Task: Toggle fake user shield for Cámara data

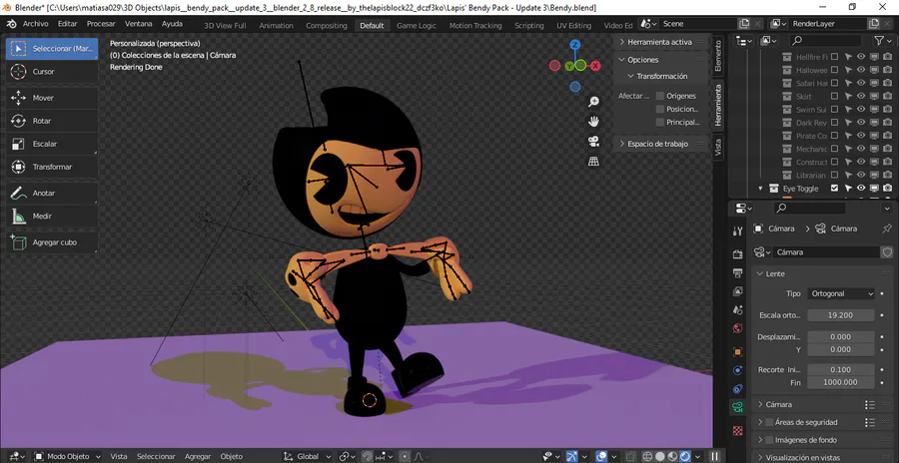Action: (x=888, y=252)
